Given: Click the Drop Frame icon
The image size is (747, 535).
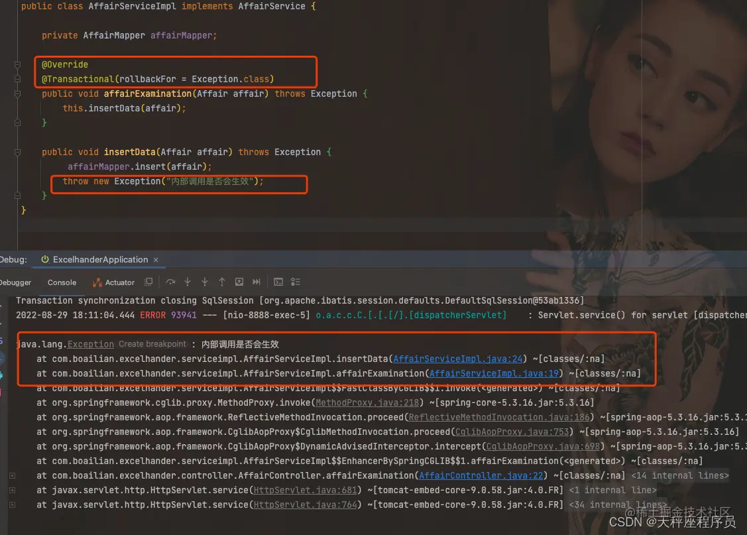Looking at the screenshot, I should pos(239,282).
